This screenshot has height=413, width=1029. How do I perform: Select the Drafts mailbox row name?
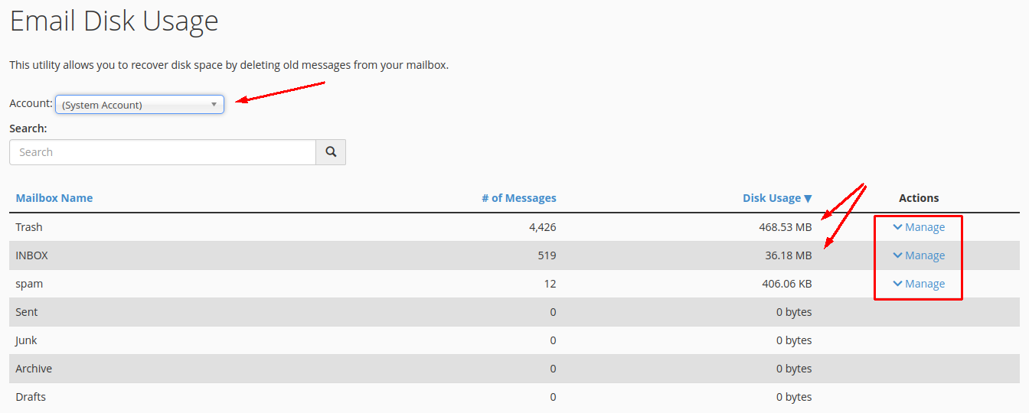(x=31, y=397)
